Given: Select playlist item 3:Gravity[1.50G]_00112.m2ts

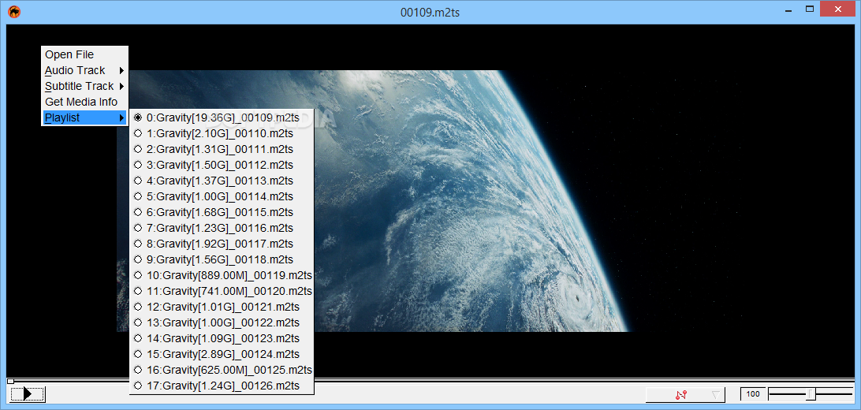Looking at the screenshot, I should (x=222, y=165).
